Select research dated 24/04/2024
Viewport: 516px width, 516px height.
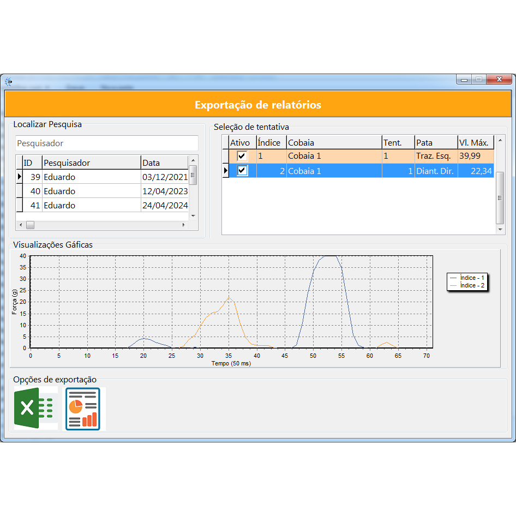coord(164,205)
